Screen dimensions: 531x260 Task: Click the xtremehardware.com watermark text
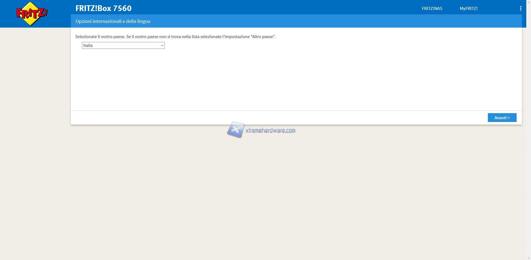coord(270,131)
